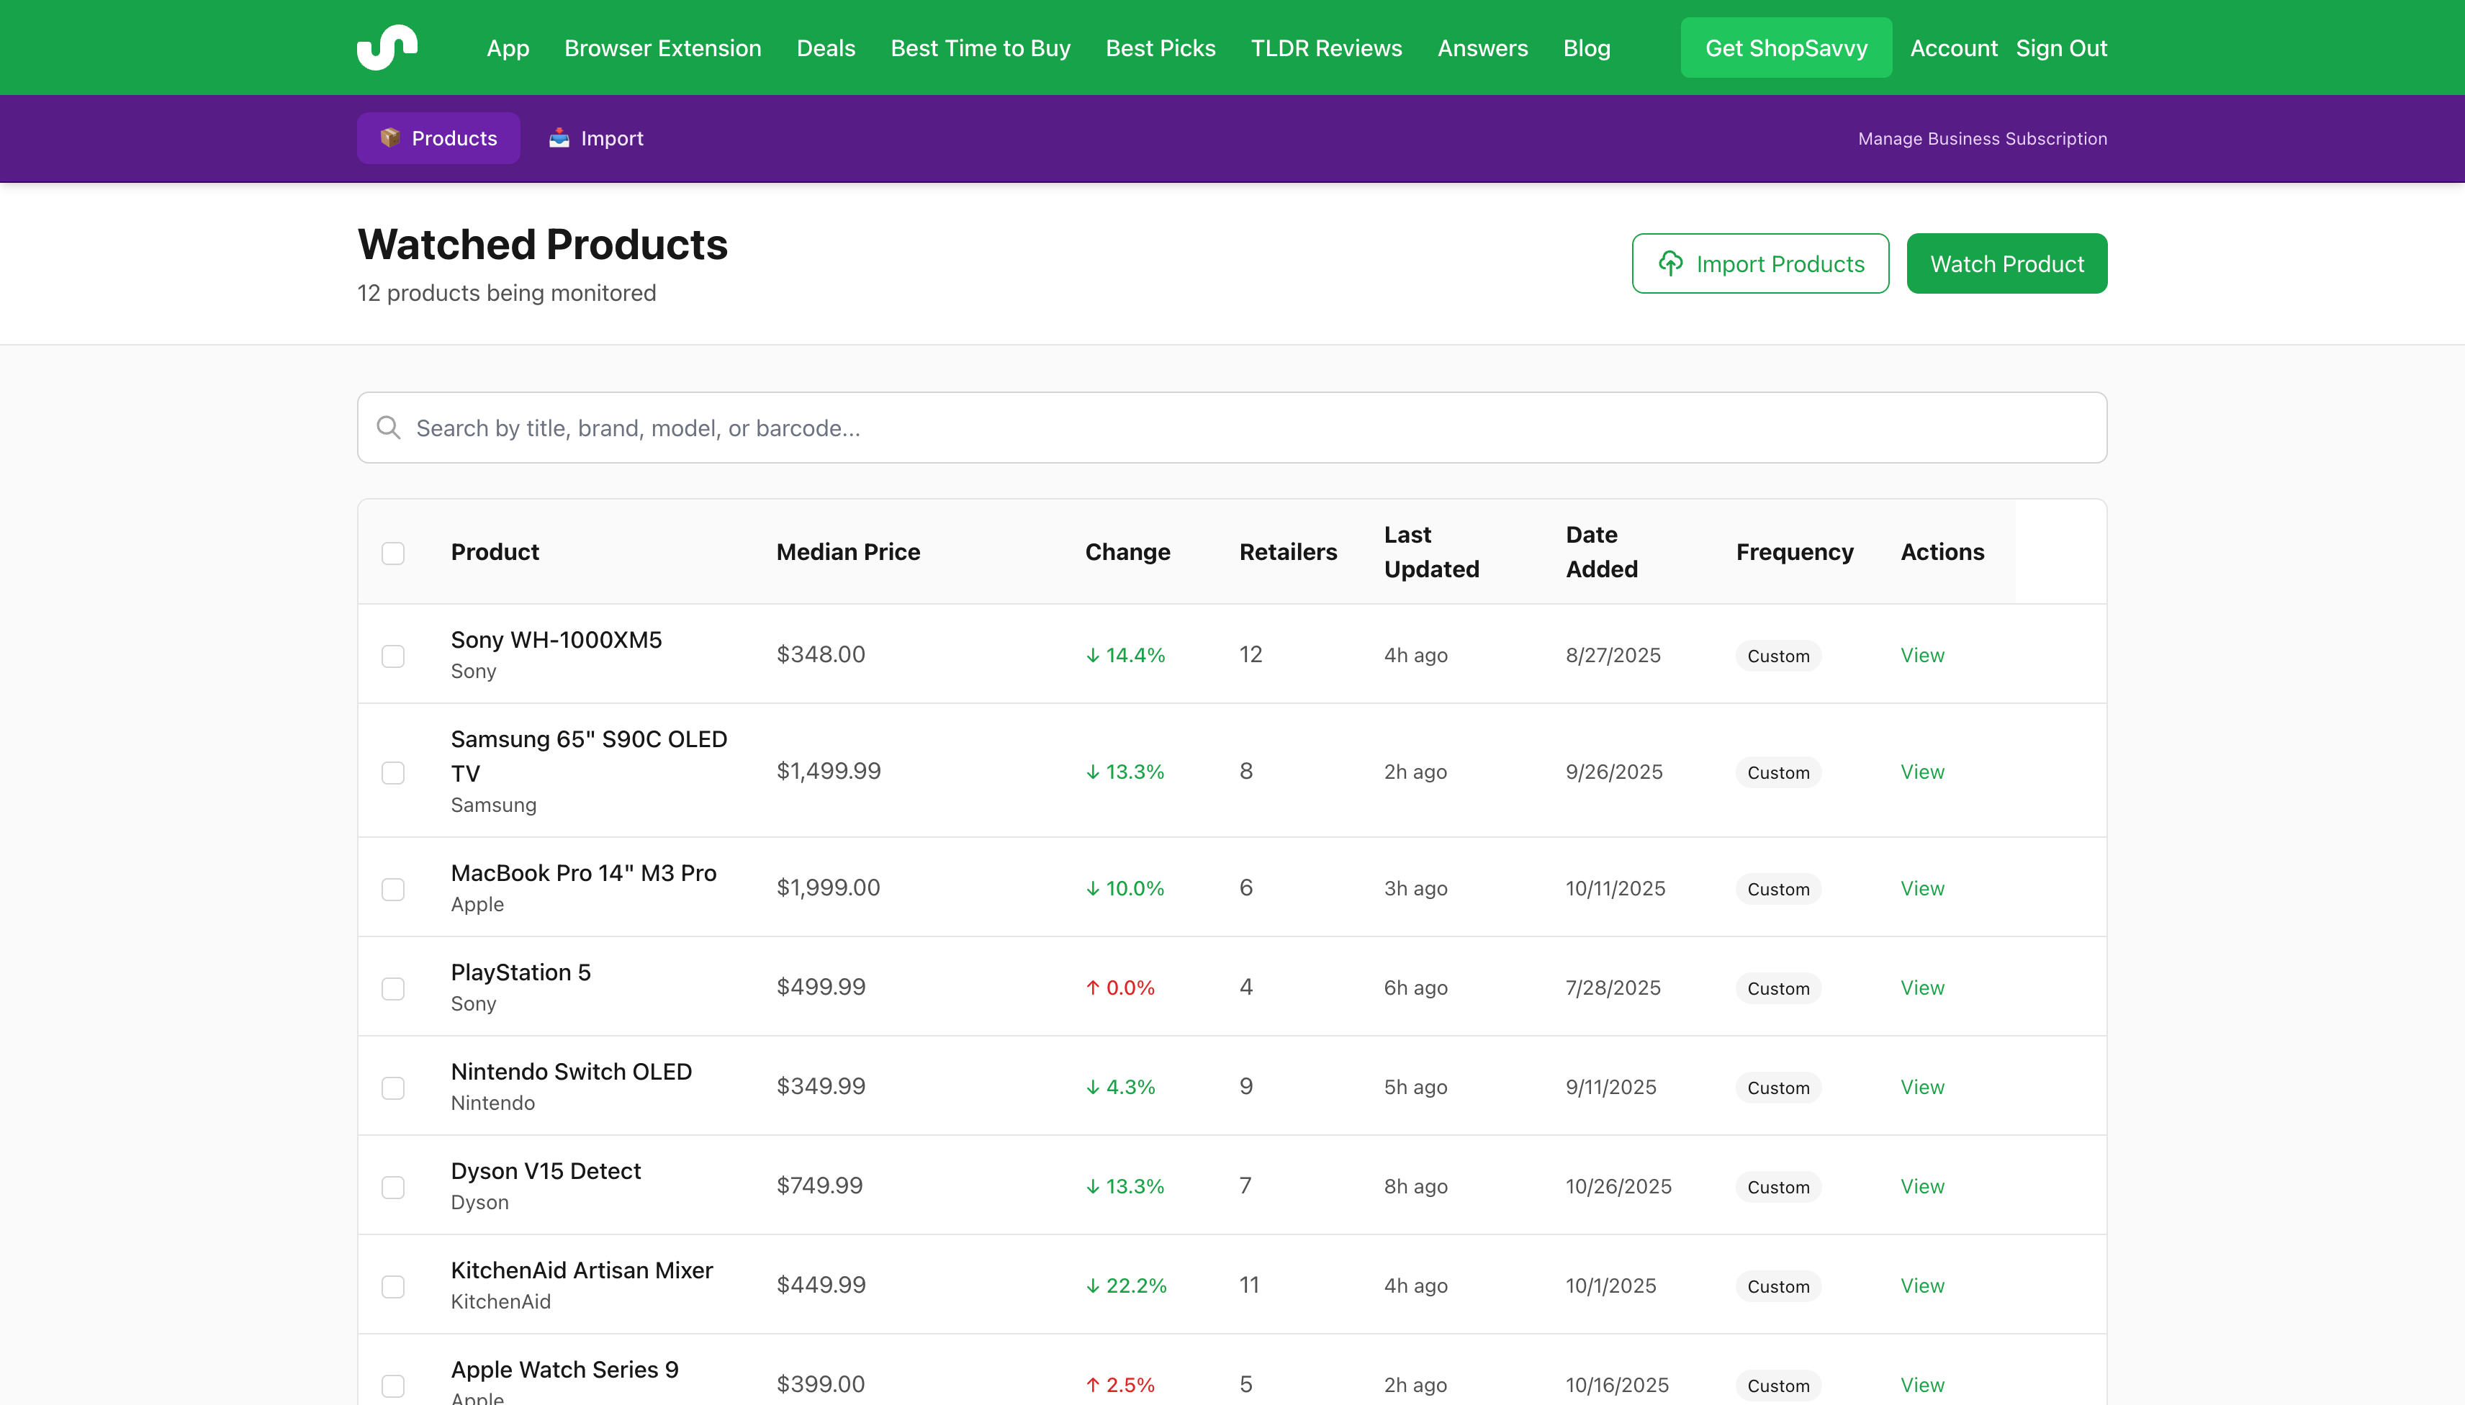
Task: Open the Import inbox icon in navbar
Action: [560, 137]
